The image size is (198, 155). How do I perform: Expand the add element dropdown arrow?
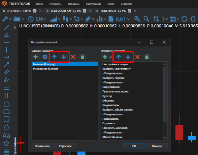click(111, 57)
